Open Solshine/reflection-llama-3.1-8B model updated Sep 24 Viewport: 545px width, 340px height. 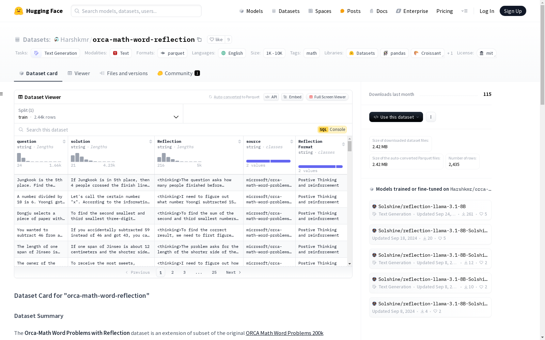point(430,210)
